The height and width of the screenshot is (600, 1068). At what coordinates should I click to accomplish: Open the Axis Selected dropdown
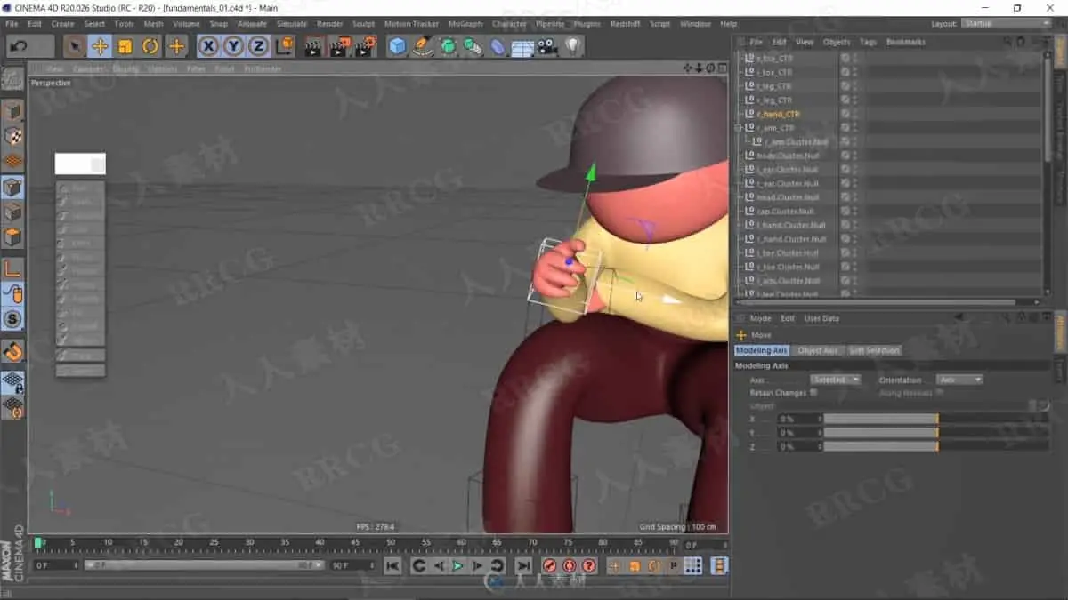(836, 380)
